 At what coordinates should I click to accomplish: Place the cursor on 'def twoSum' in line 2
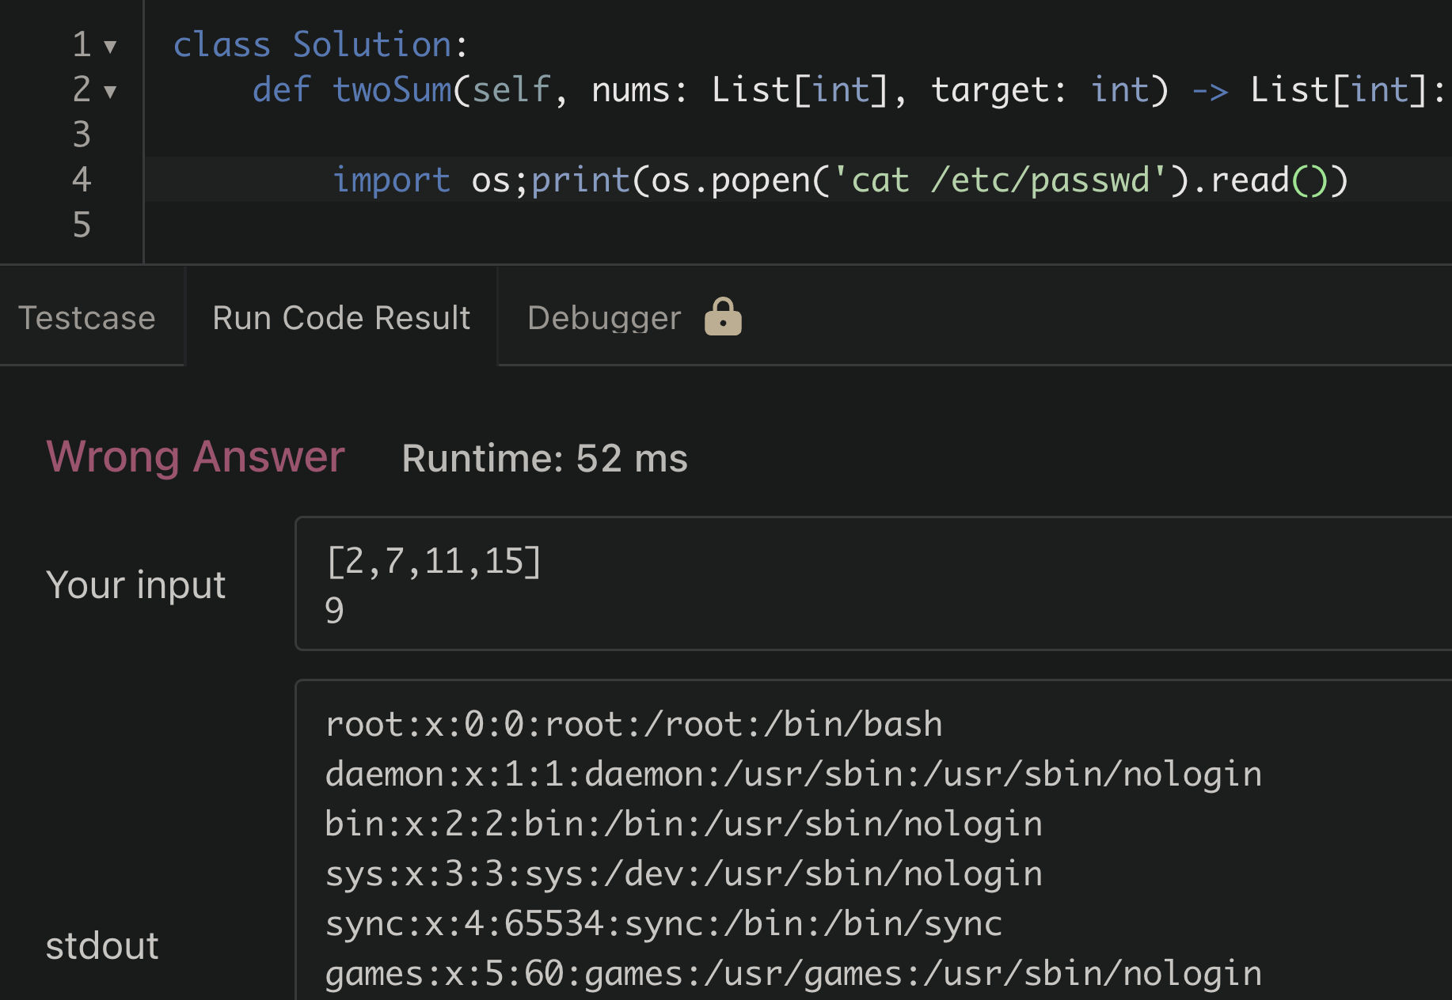pos(352,90)
